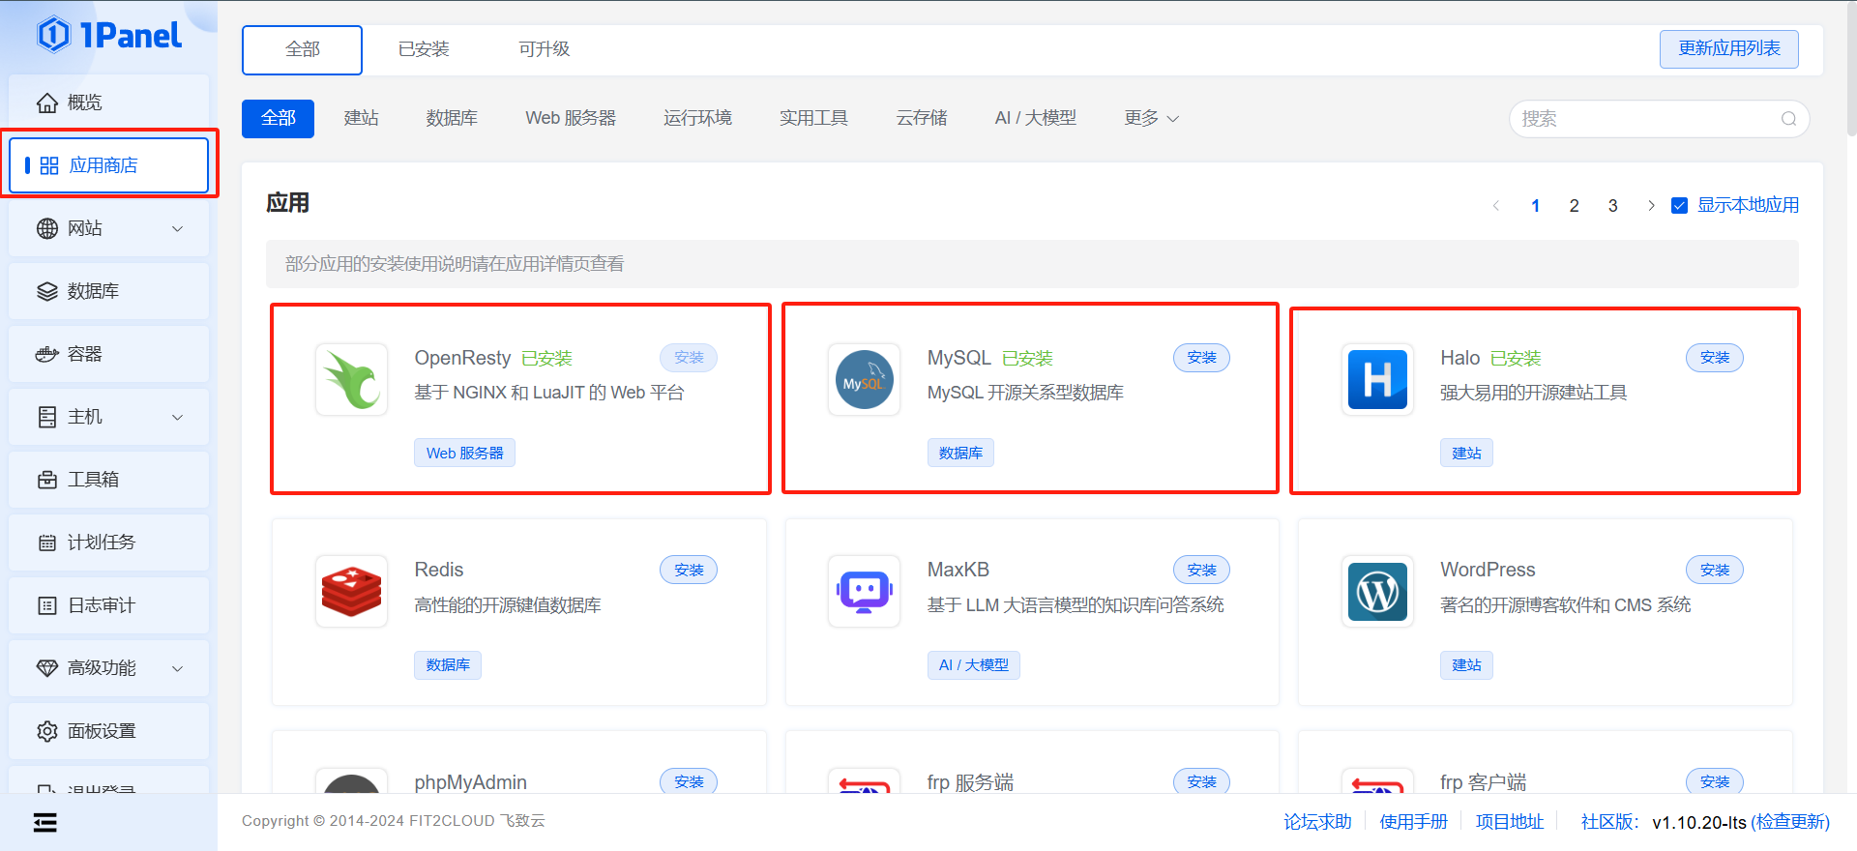Open the MaxKB robot icon
This screenshot has height=851, width=1857.
pyautogui.click(x=864, y=592)
